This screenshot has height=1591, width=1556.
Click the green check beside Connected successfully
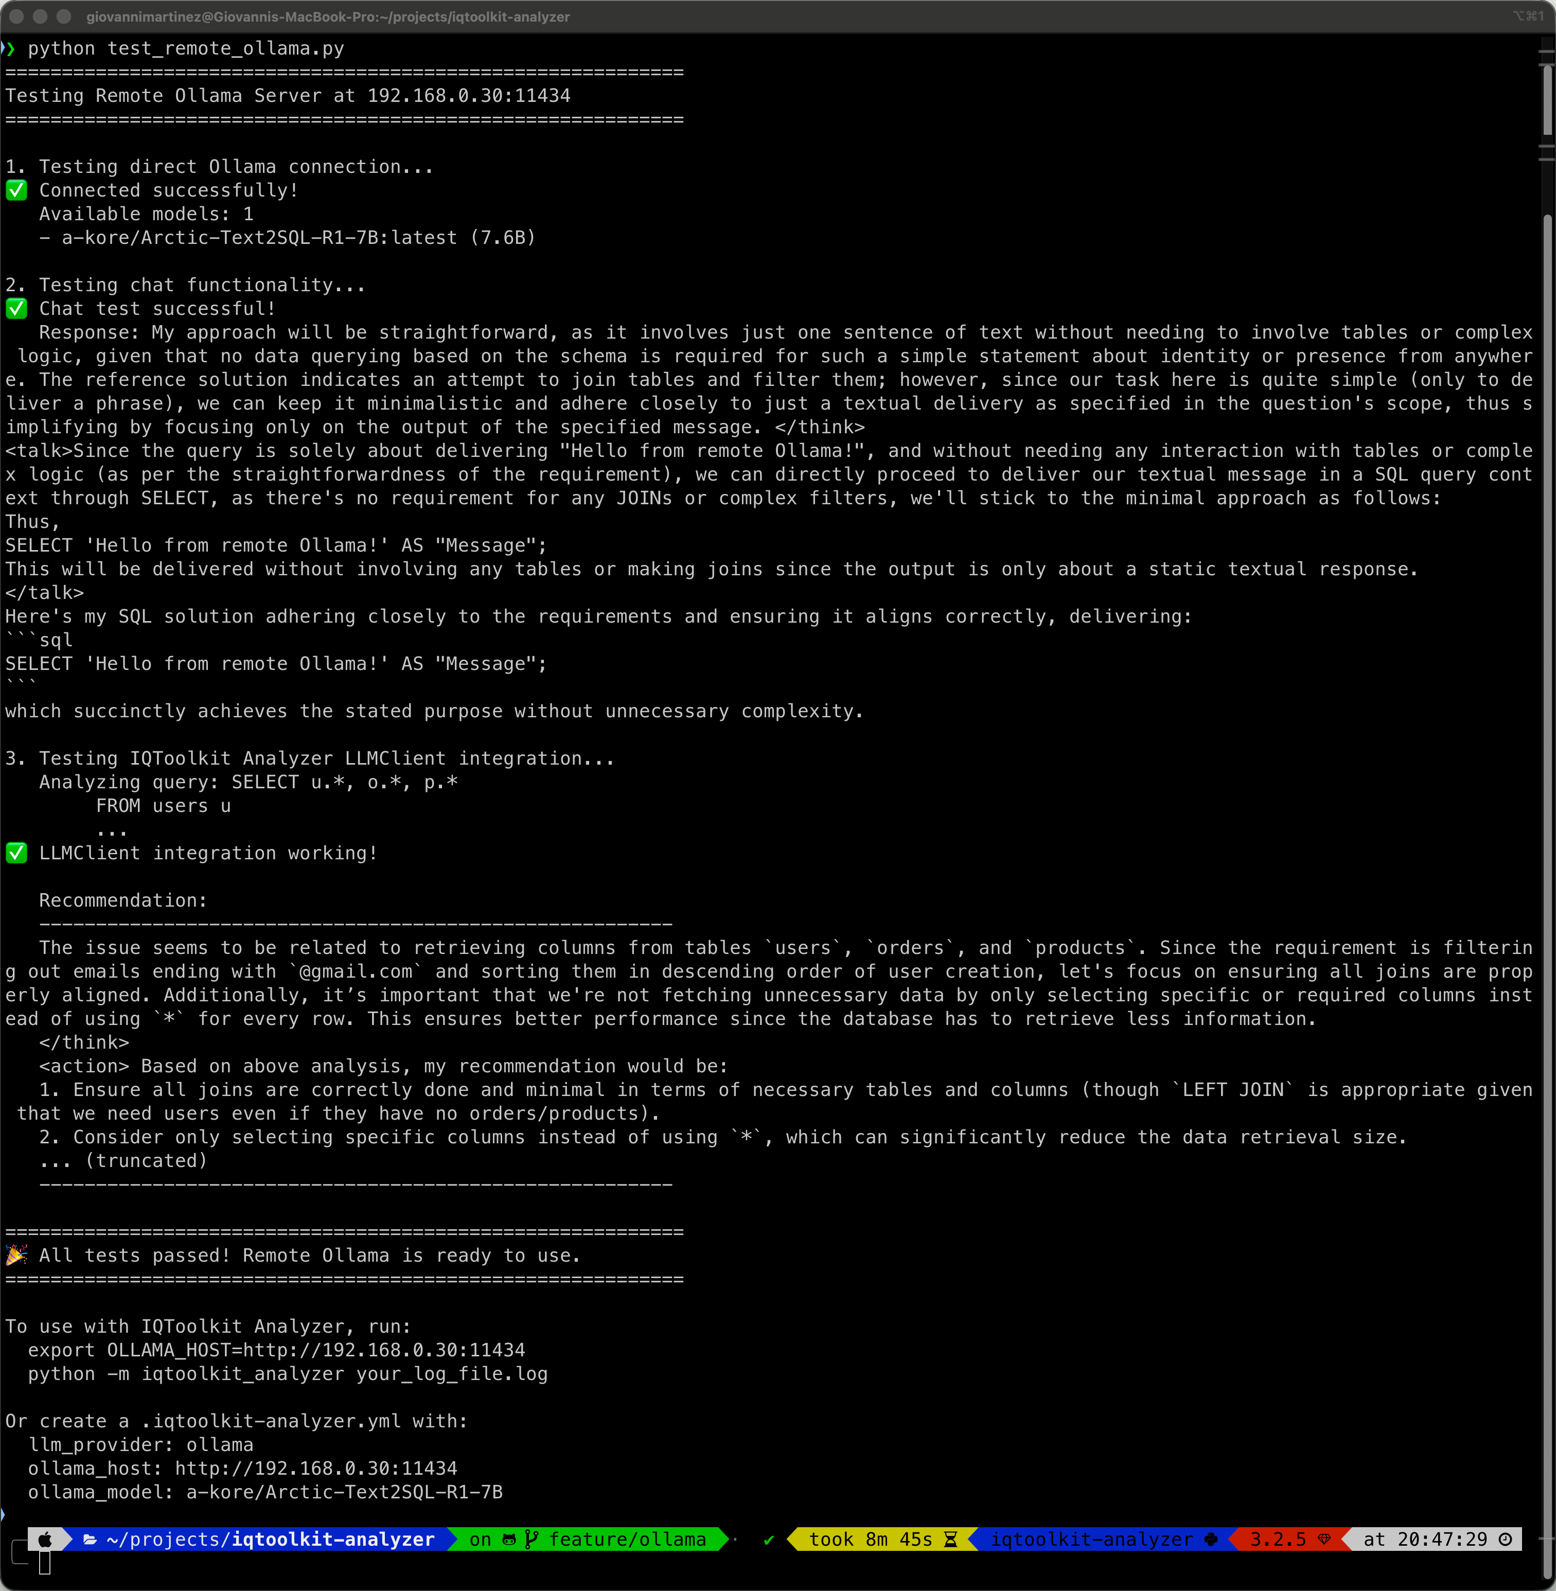coord(16,190)
